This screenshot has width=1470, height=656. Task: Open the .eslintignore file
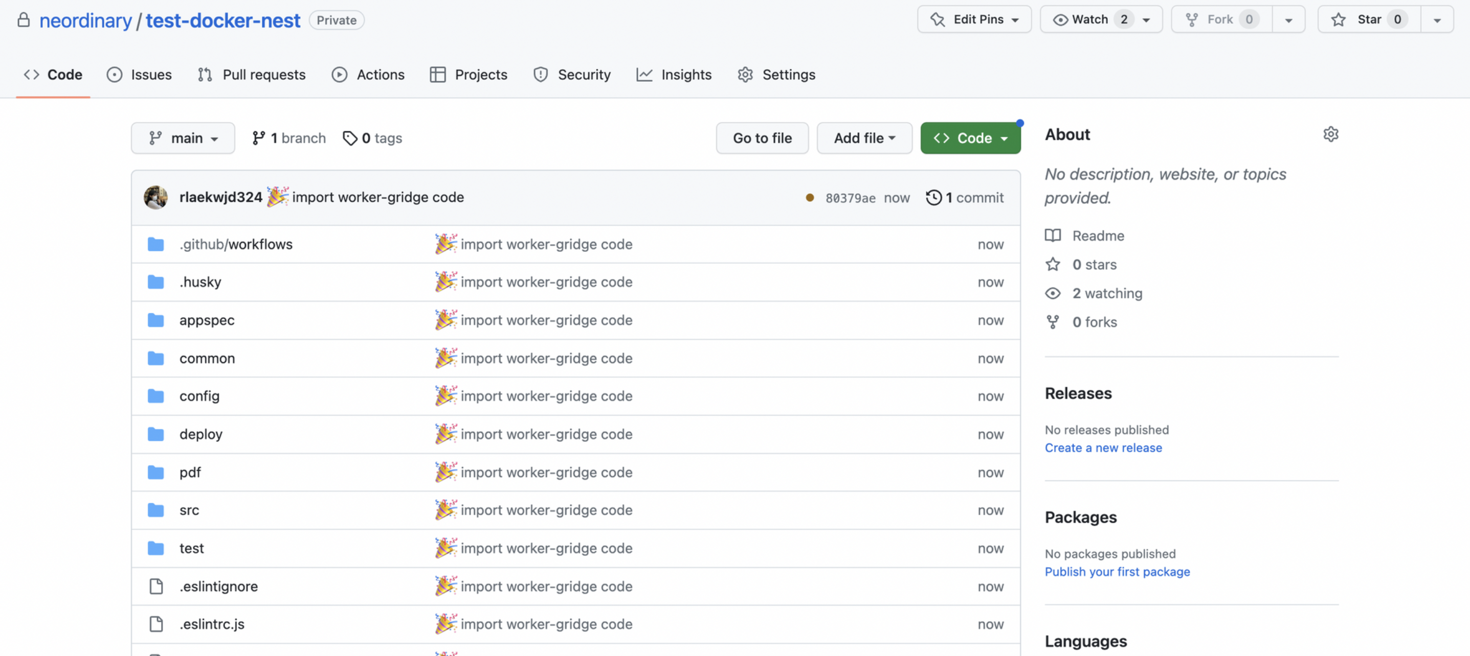pos(218,587)
